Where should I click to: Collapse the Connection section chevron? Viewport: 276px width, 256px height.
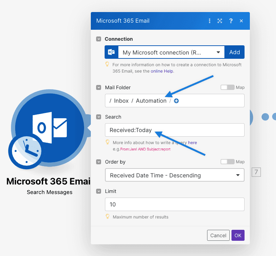point(99,39)
